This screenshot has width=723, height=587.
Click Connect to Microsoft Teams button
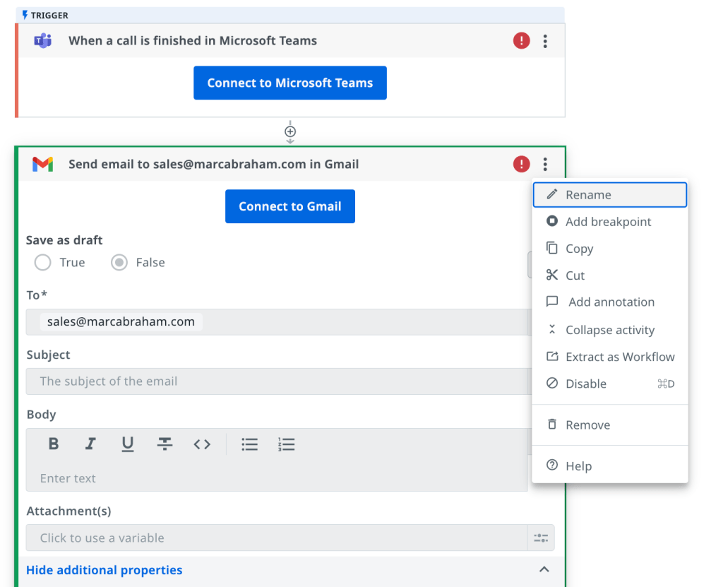[x=289, y=83]
